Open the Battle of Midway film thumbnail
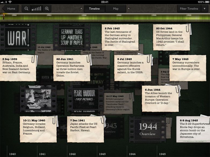 [x=99, y=79]
